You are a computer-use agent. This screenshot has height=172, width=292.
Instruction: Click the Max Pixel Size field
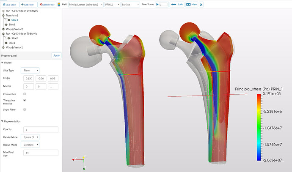pyautogui.click(x=41, y=153)
